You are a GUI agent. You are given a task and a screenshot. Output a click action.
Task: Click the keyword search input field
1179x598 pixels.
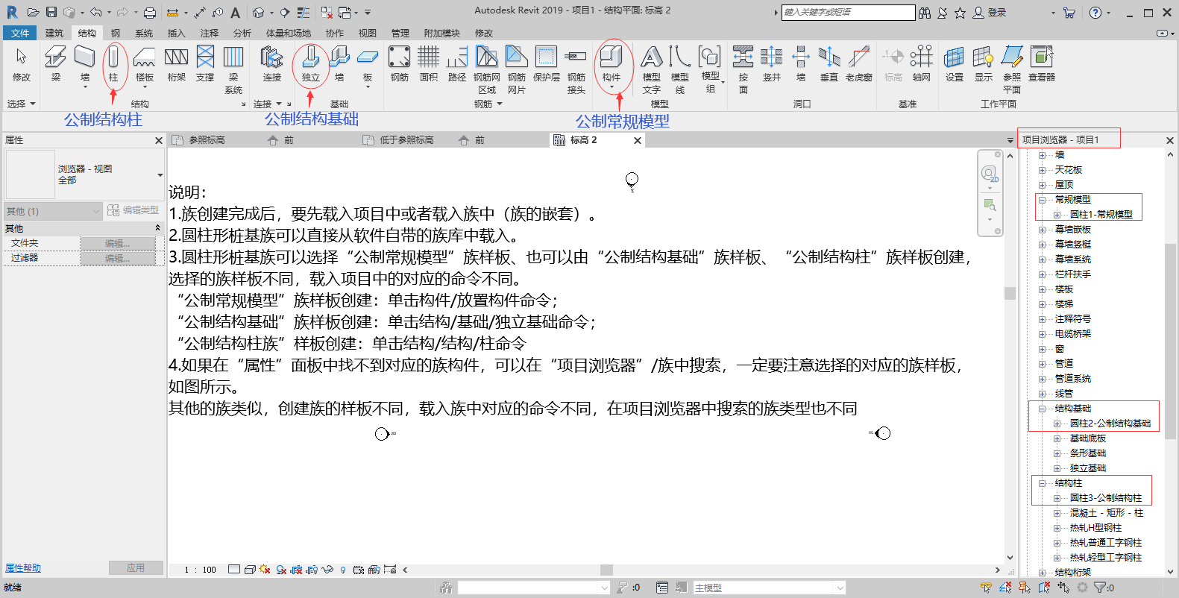coord(848,13)
